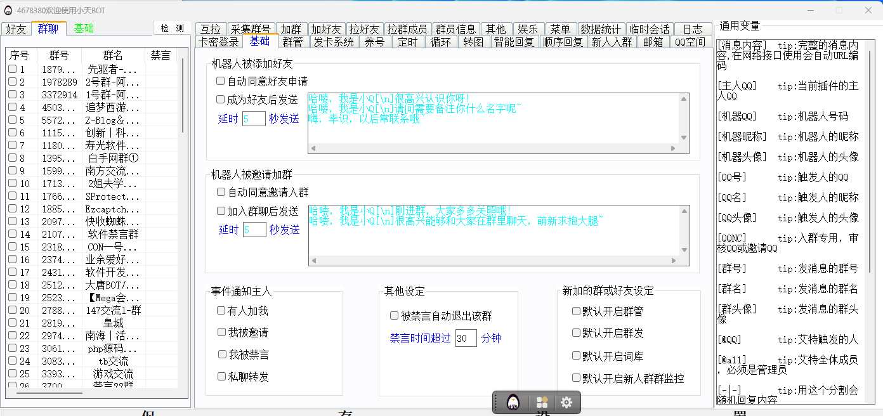Tick the 有人加我 notification checkbox

pyautogui.click(x=221, y=310)
